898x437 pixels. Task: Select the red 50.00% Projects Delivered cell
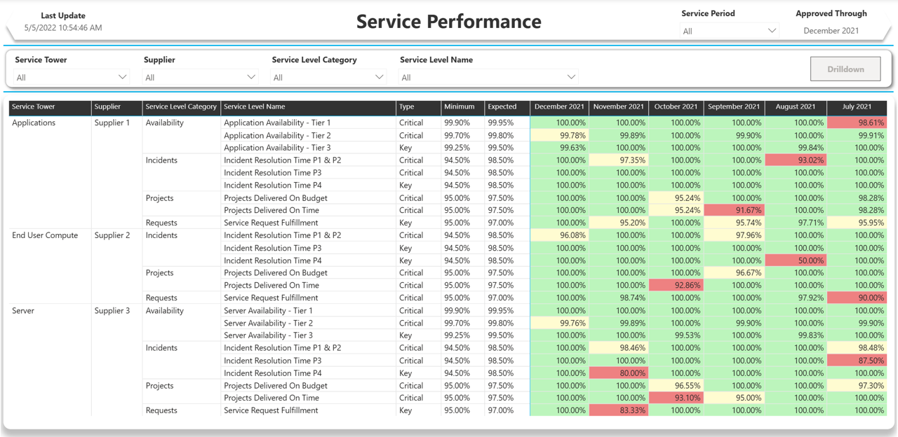pyautogui.click(x=795, y=260)
